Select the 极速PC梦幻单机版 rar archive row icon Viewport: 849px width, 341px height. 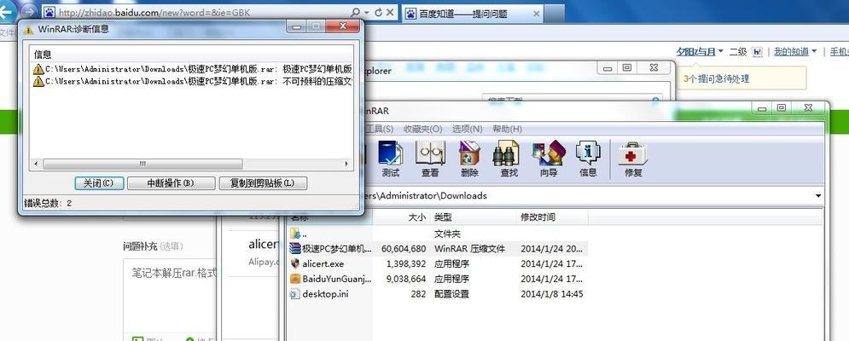(x=295, y=248)
